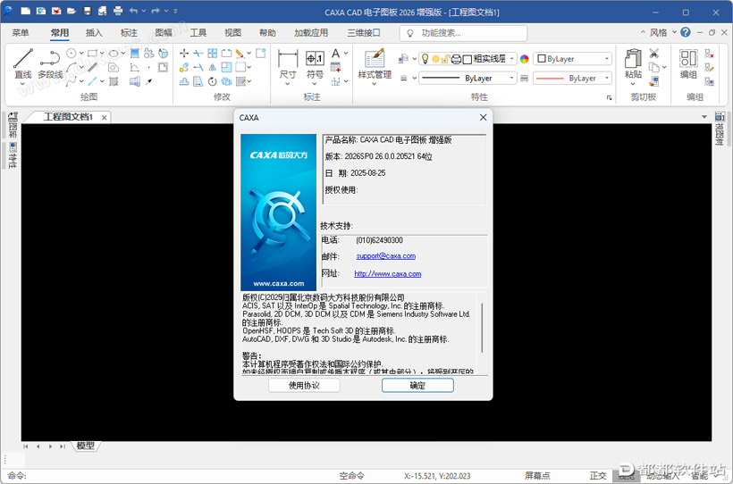Viewport: 733px width, 484px height.
Task: Switch to the 标注 ribbon tab
Action: [x=129, y=33]
